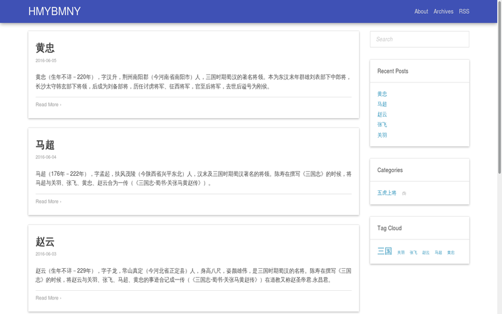Image resolution: width=502 pixels, height=314 pixels.
Task: Click the HMYBMNY site title
Action: [x=55, y=11]
